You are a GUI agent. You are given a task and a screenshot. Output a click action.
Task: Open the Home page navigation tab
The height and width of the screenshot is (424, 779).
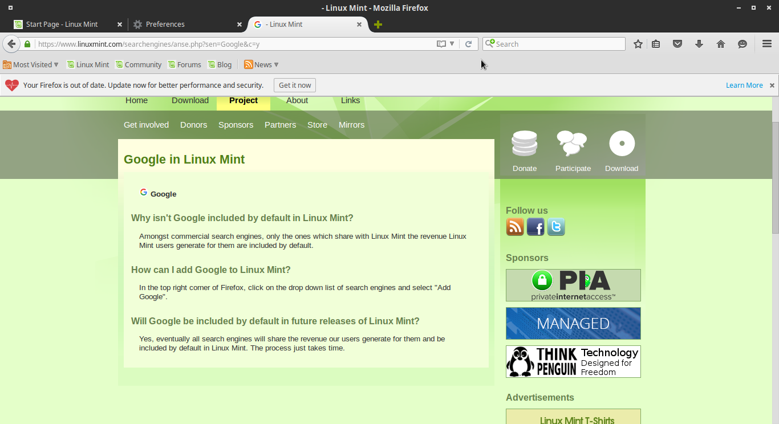pos(136,100)
